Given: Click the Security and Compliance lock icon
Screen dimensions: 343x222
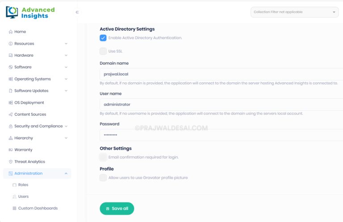Looking at the screenshot, I should [x=11, y=126].
